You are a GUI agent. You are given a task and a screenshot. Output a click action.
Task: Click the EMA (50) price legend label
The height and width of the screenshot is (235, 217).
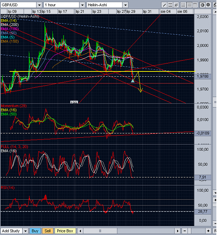pos(9,33)
